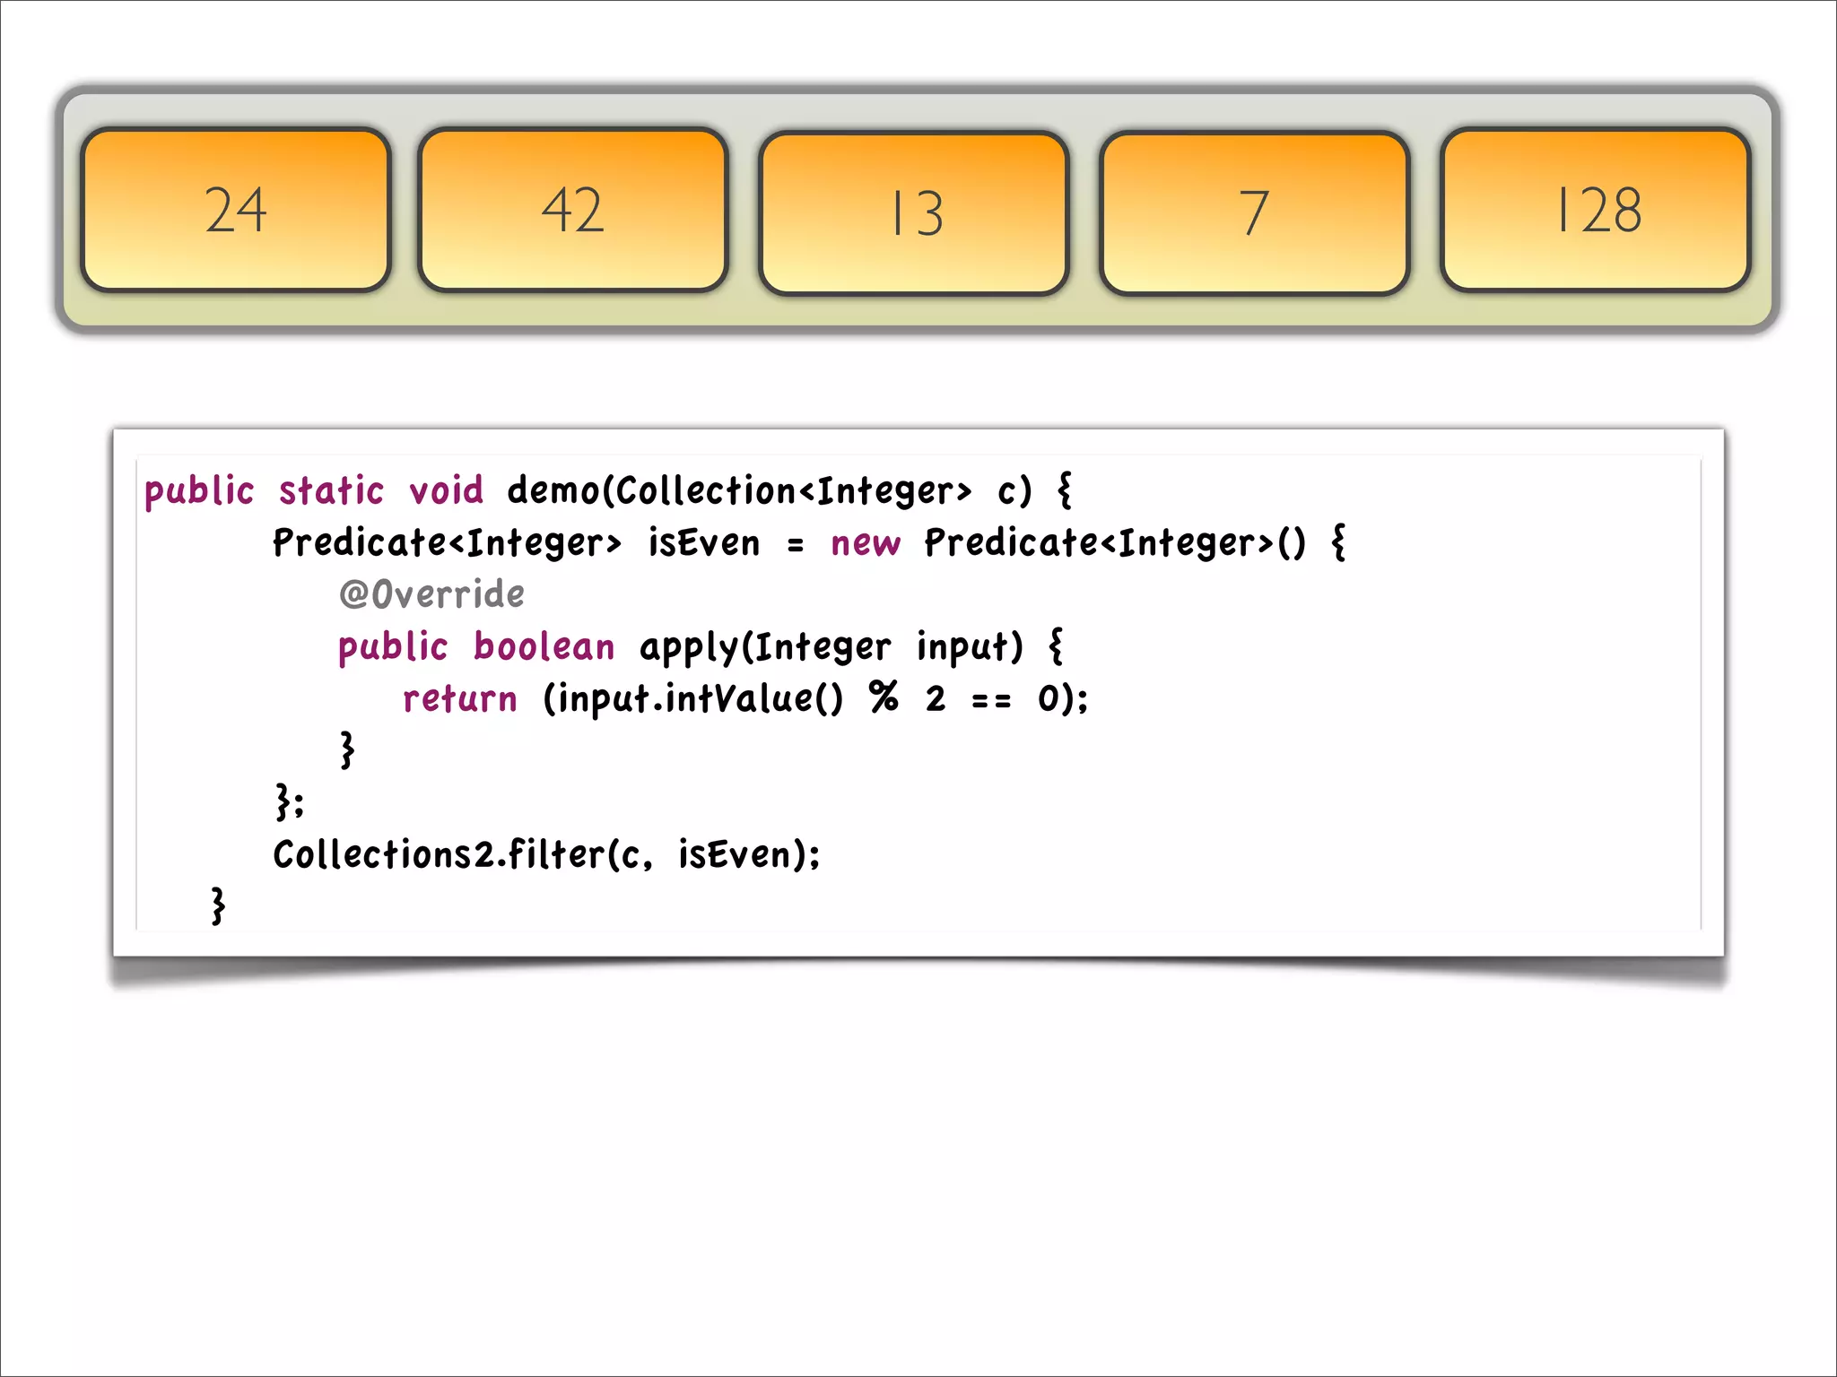
Task: Click the "isEven" variable declaration
Action: [704, 543]
